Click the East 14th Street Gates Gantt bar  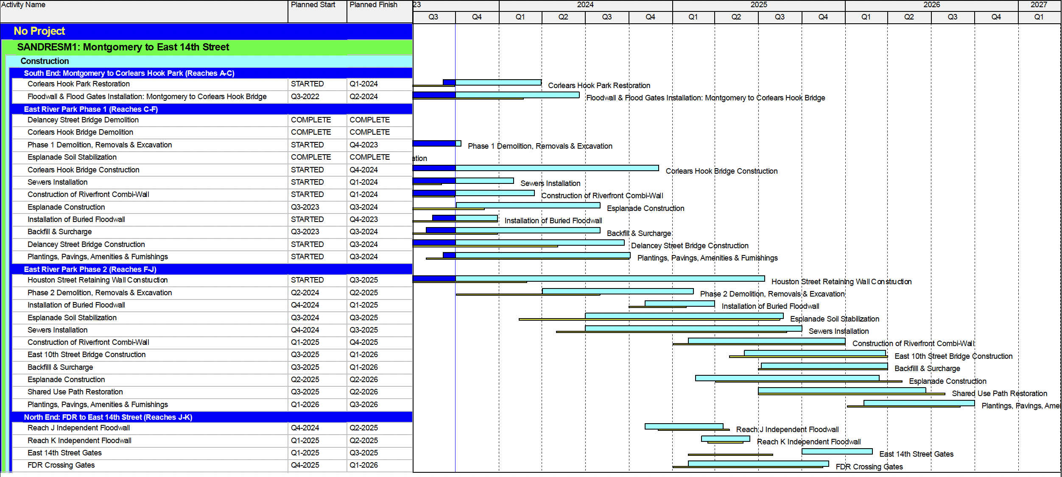click(837, 451)
